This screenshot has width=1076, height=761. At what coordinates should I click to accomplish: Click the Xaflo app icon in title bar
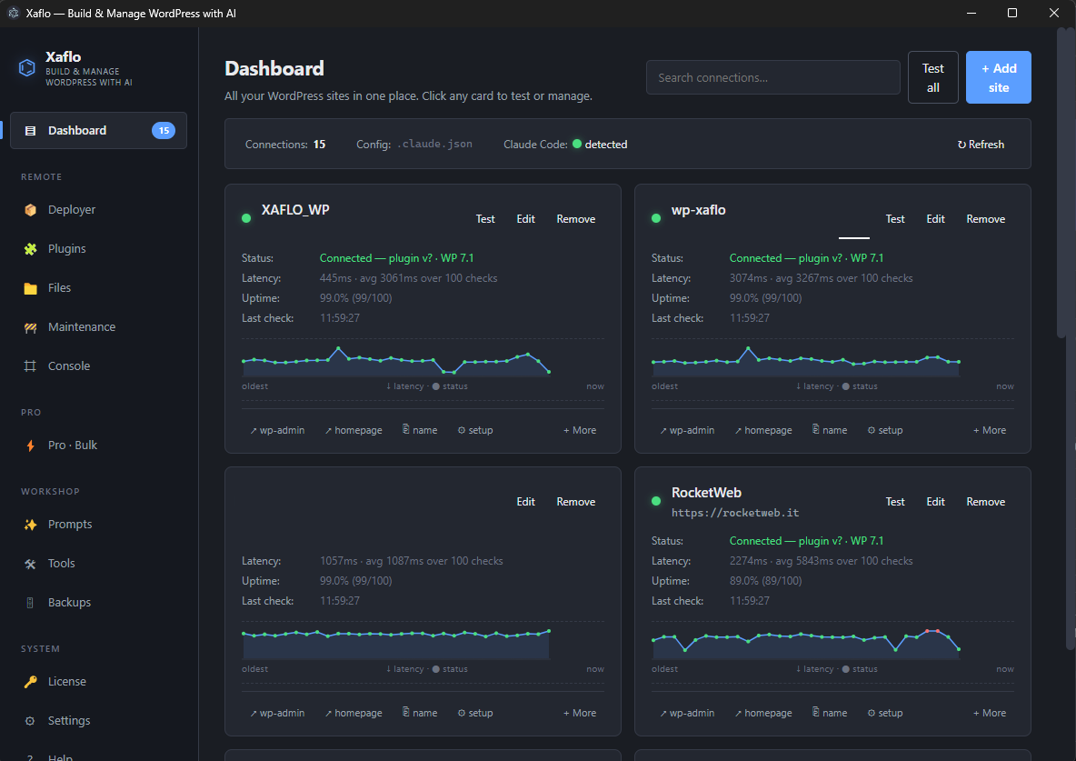click(x=13, y=13)
